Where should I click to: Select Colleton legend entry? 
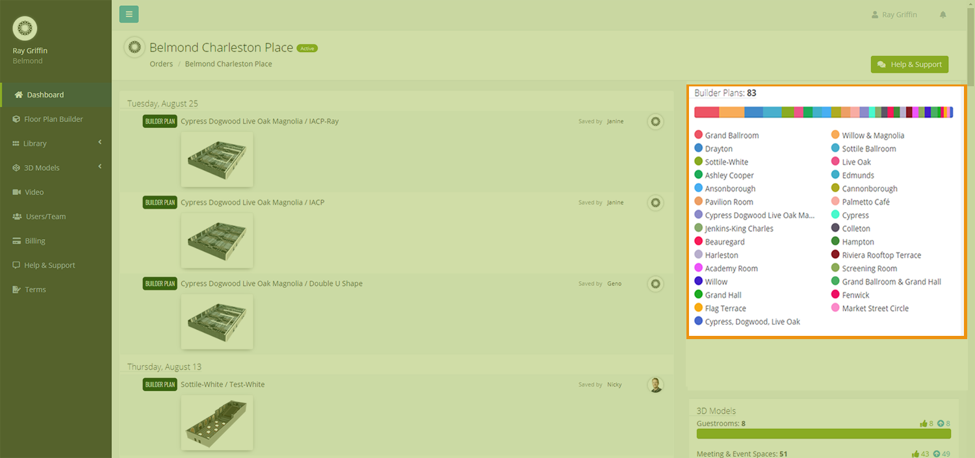click(x=851, y=229)
